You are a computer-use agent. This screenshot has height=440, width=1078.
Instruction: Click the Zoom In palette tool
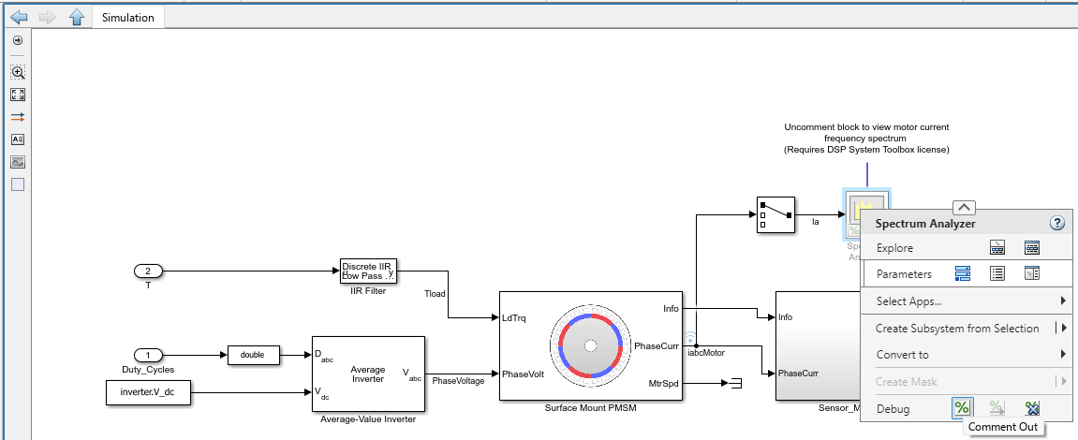click(x=18, y=72)
